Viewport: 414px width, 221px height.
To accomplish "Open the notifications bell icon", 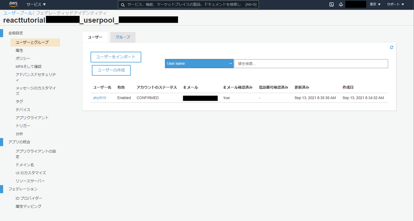I will (341, 4).
